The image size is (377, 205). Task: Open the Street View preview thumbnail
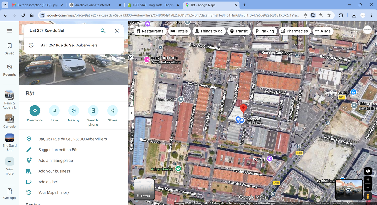tap(349, 189)
